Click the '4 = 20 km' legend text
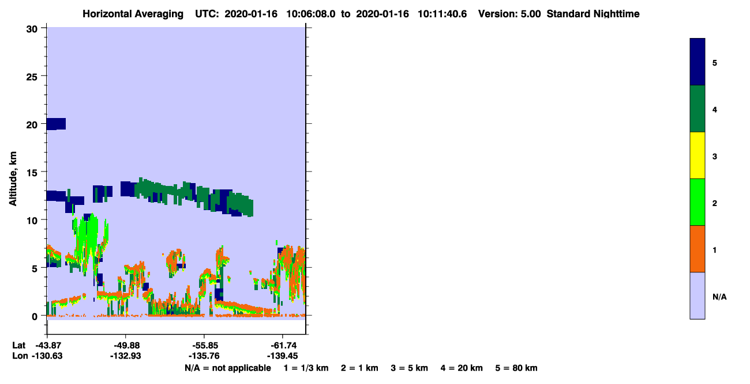This screenshot has width=750, height=384. 462,368
